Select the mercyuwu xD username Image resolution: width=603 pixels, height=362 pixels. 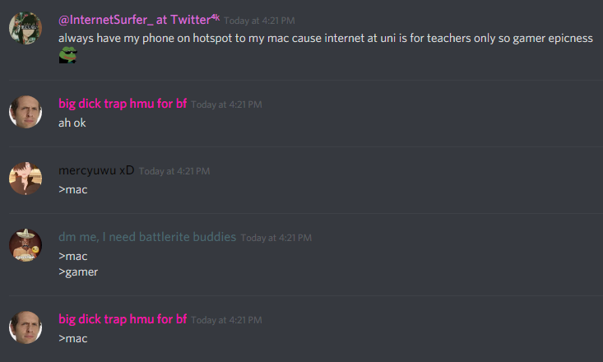(x=96, y=170)
